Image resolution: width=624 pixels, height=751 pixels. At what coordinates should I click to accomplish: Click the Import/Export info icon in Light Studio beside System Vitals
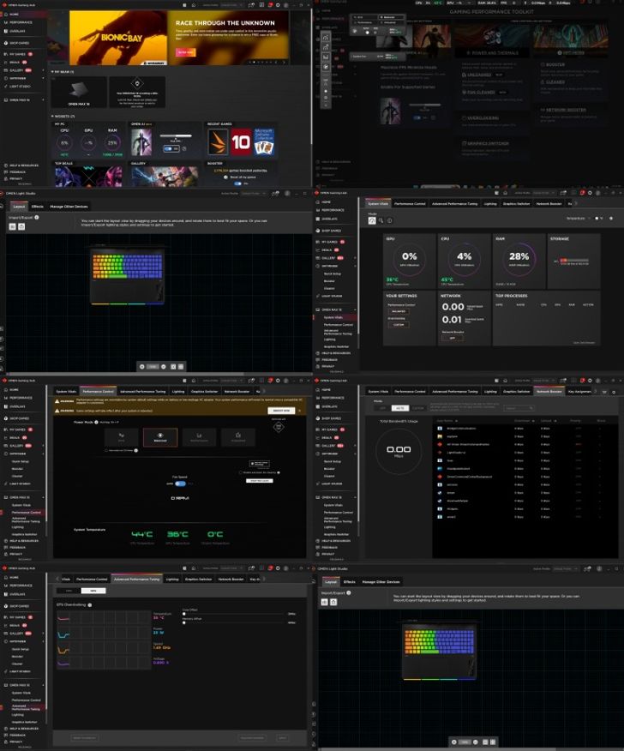[x=37, y=218]
